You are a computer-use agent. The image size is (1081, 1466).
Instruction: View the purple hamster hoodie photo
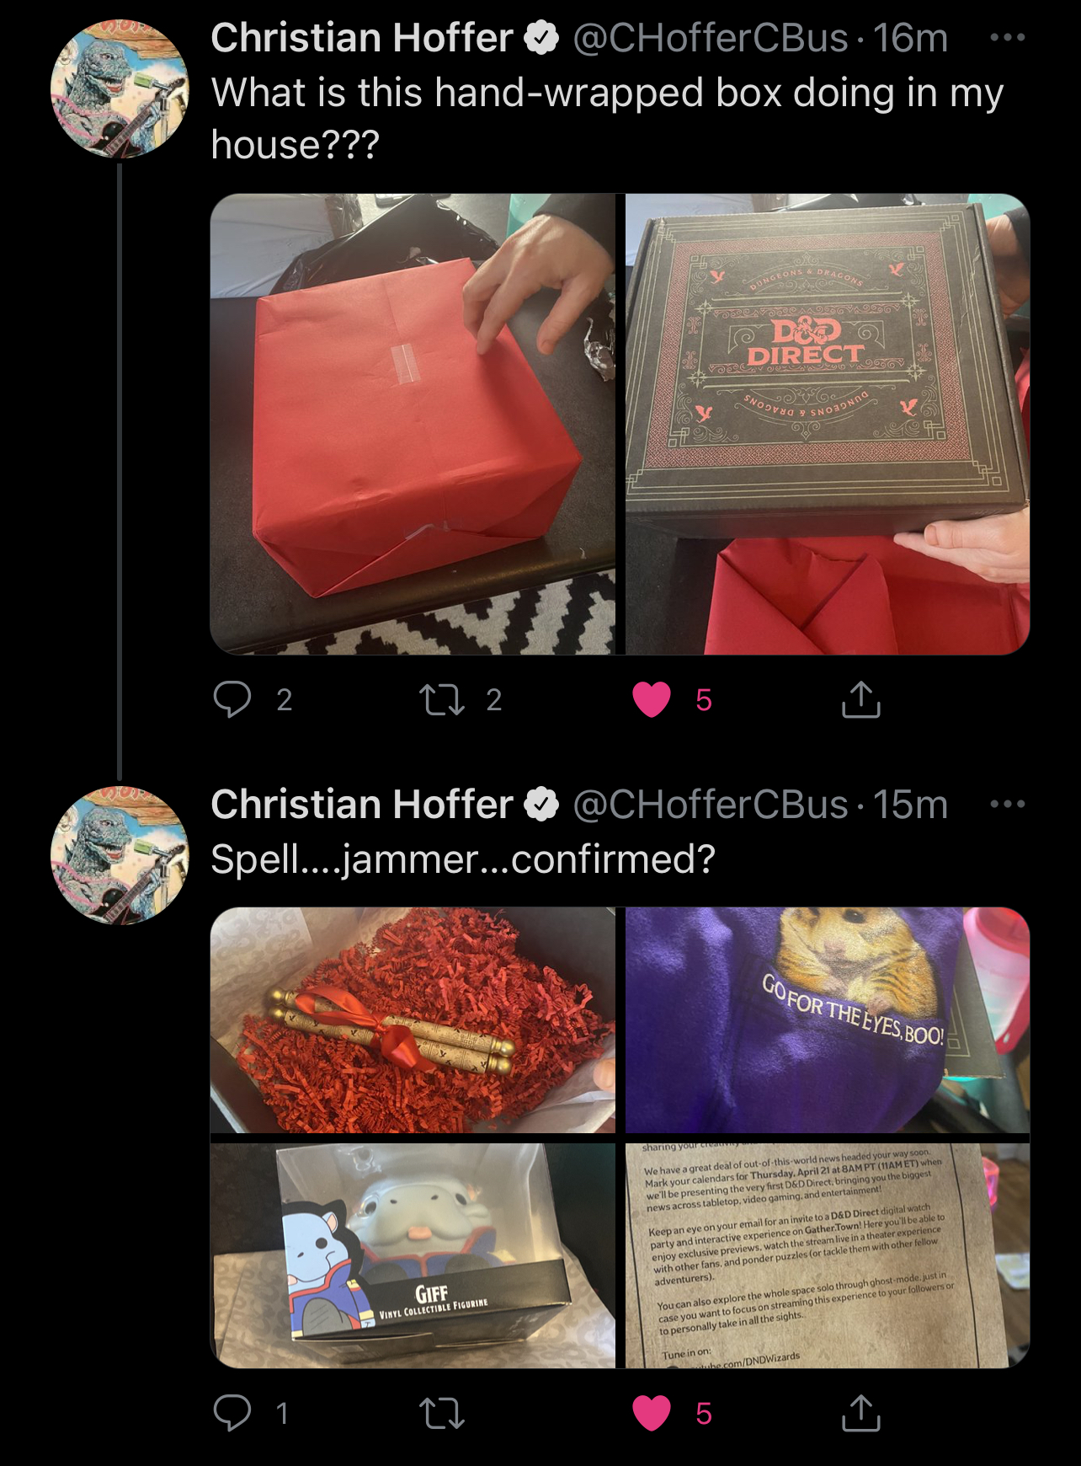pos(828,1020)
